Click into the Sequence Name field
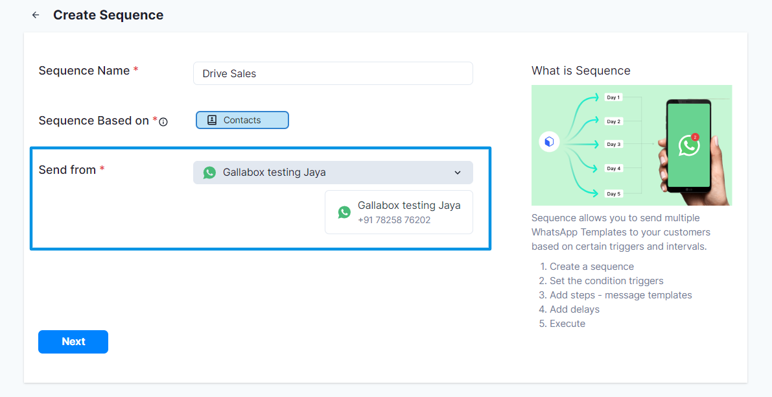 coord(333,73)
